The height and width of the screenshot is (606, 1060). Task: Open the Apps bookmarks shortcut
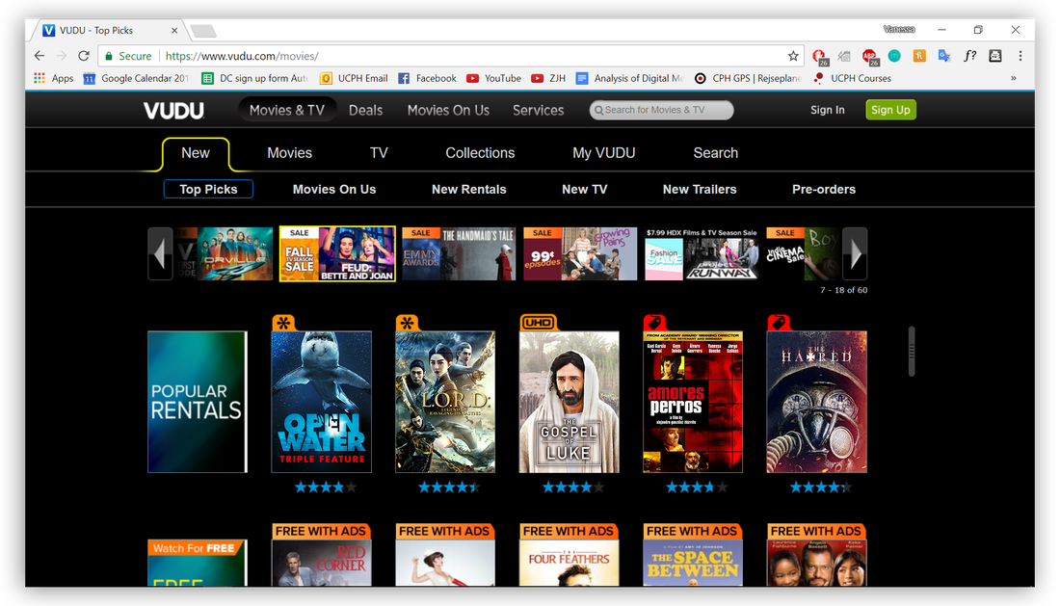(x=53, y=78)
